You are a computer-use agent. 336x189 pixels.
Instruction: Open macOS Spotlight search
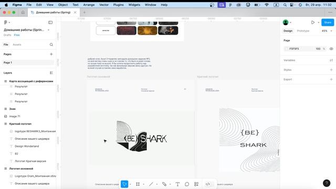285,5
